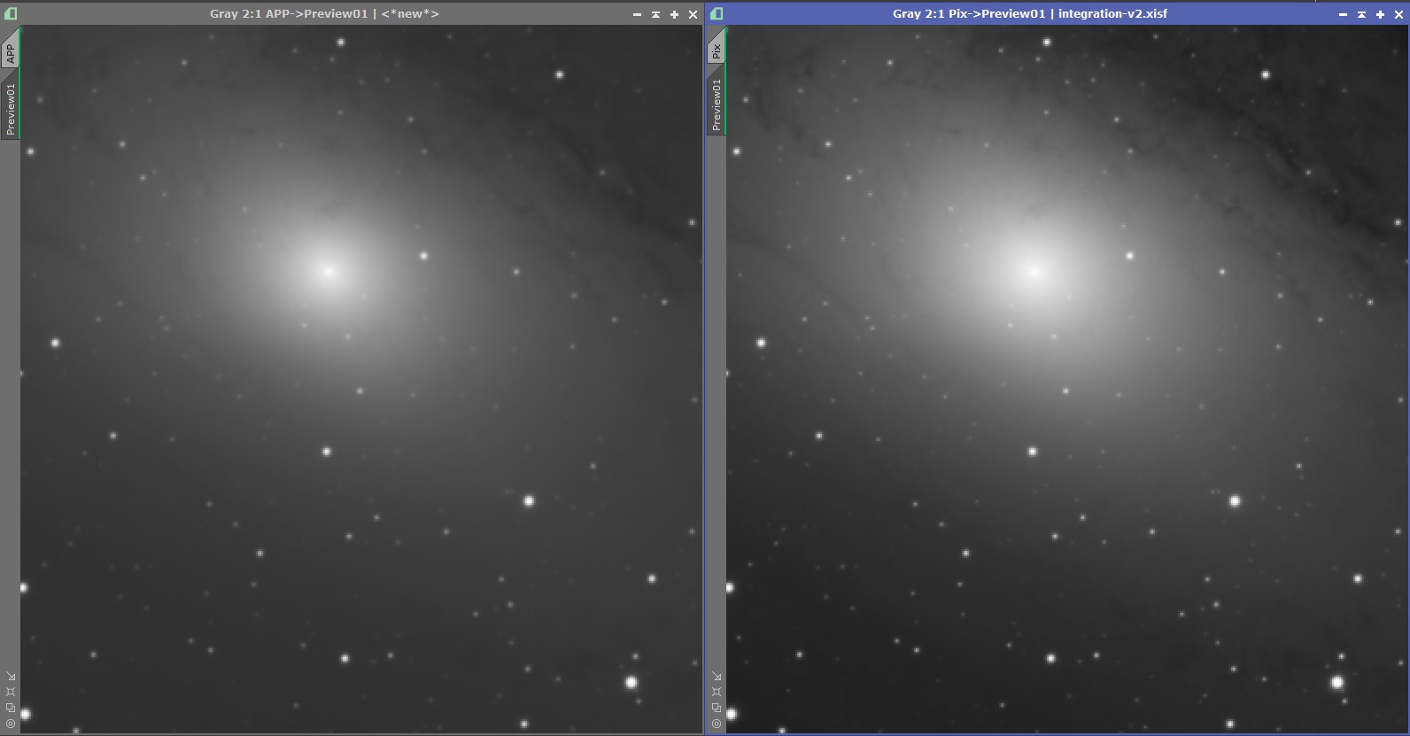
Task: Click the overlapping squares icon in APP window
Action: [x=11, y=708]
